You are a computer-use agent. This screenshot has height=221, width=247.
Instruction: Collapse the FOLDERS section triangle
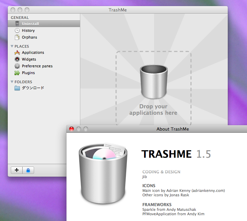coord(12,82)
